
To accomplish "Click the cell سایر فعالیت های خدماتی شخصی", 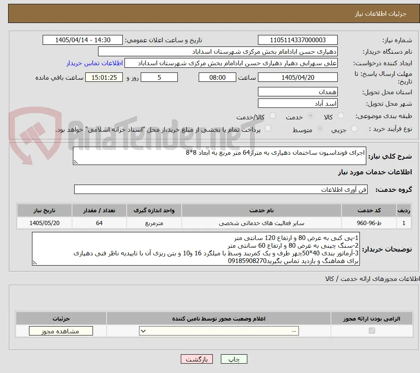I will 261,223.
